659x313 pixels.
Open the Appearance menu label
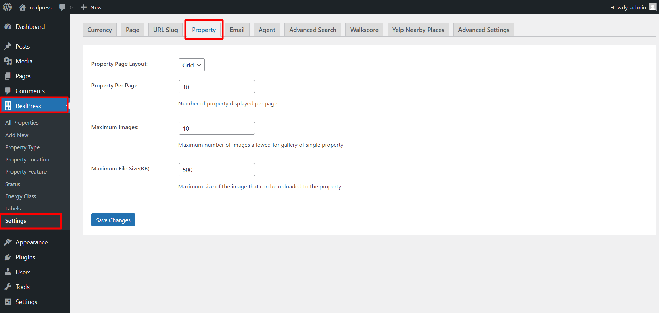click(32, 242)
